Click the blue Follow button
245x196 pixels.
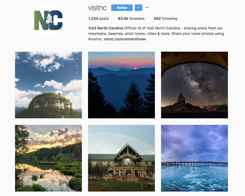[x=122, y=8]
